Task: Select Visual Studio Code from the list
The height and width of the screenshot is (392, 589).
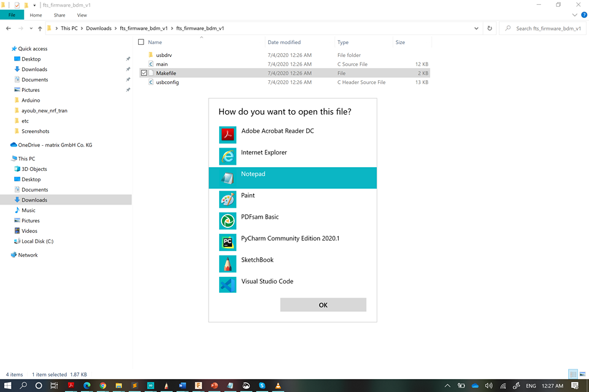Action: coord(293,285)
